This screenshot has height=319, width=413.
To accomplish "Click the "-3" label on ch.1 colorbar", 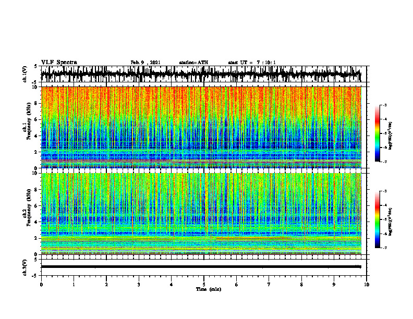I will 384,105.
